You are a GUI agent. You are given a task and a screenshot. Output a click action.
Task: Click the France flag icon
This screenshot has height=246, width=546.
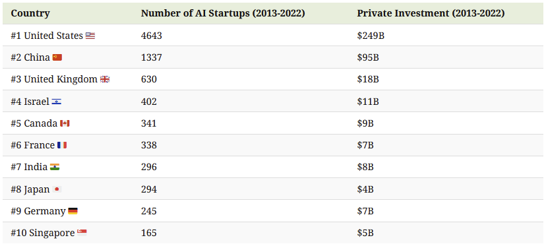click(62, 145)
